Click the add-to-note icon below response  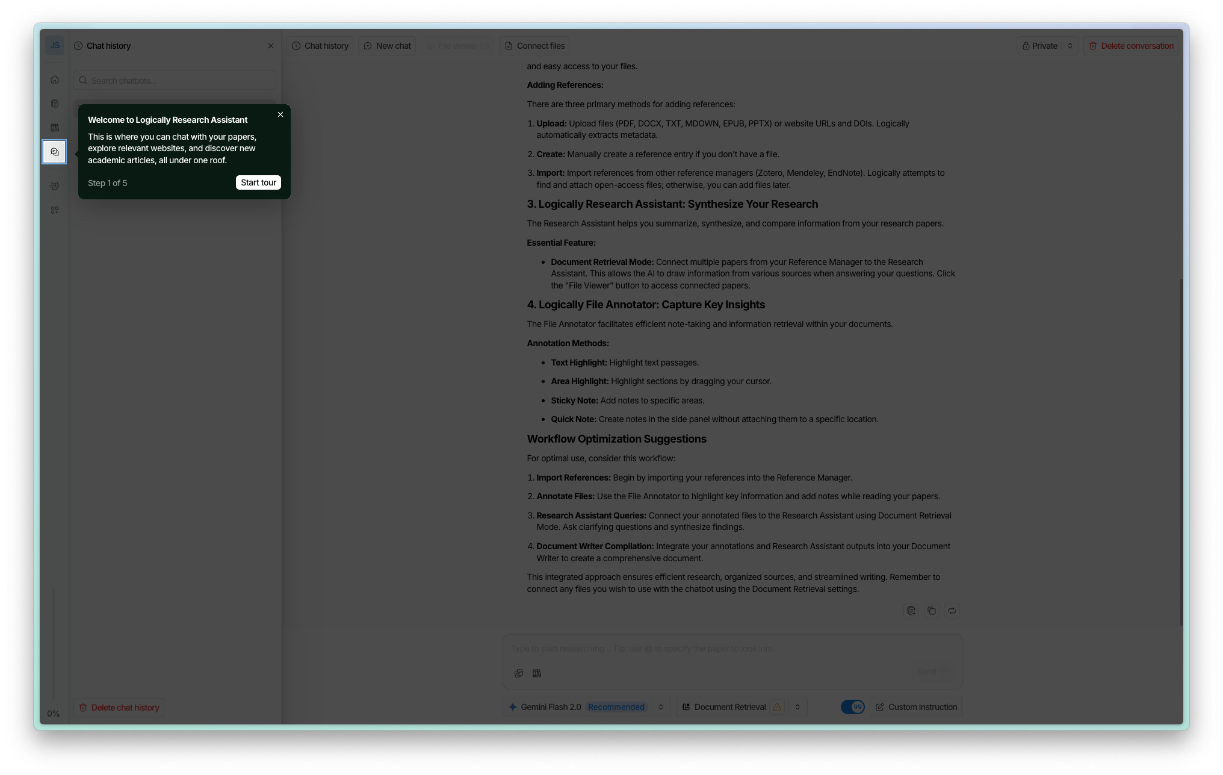911,611
